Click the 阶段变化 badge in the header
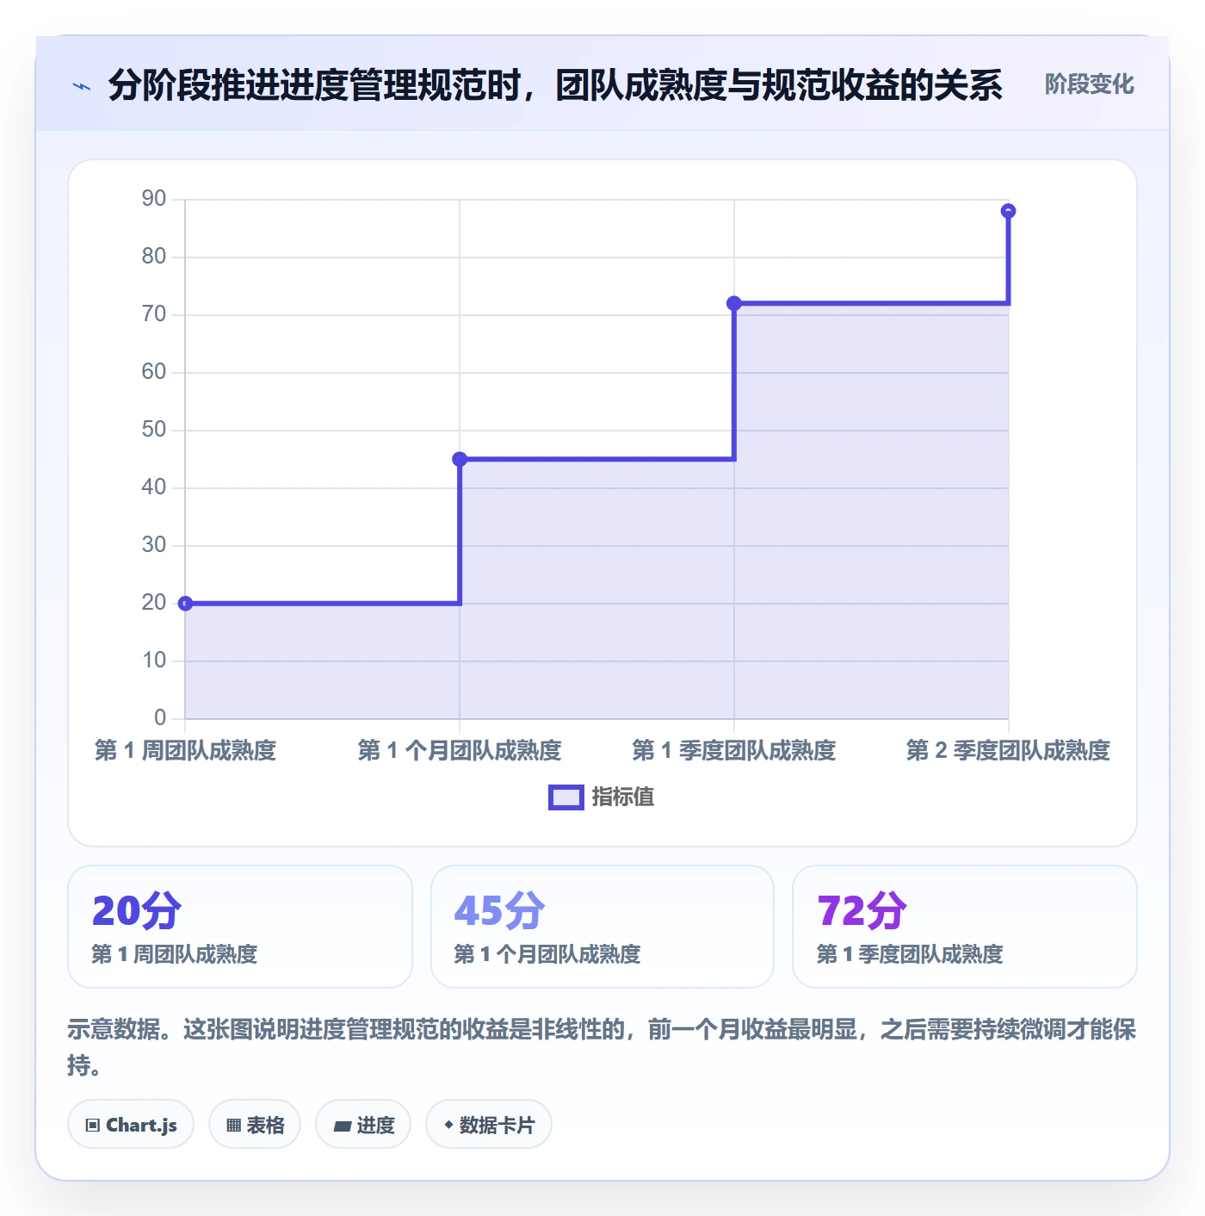The width and height of the screenshot is (1205, 1216). (1089, 84)
